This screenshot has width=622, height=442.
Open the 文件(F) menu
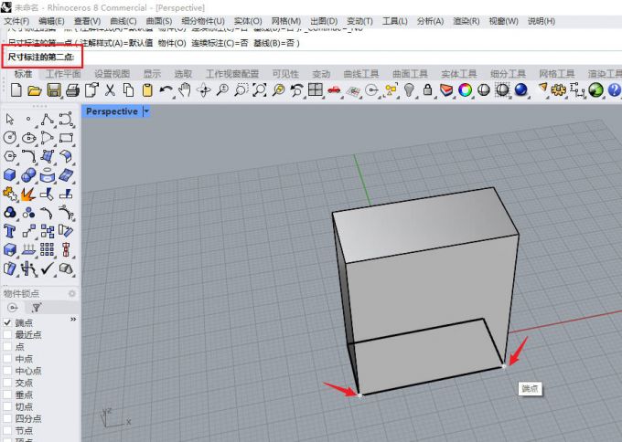click(x=16, y=21)
